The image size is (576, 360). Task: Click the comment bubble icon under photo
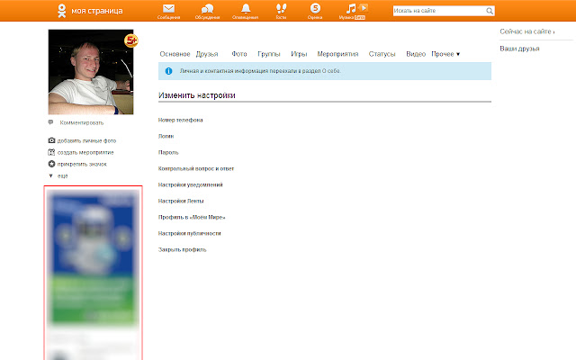tap(50, 122)
